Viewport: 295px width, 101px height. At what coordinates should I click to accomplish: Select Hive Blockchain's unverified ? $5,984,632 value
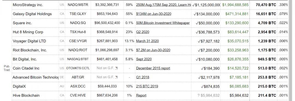click(x=208, y=95)
